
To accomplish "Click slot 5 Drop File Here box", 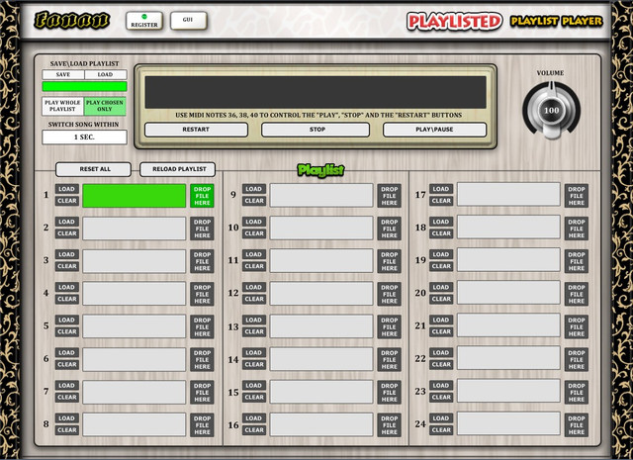I will (202, 326).
